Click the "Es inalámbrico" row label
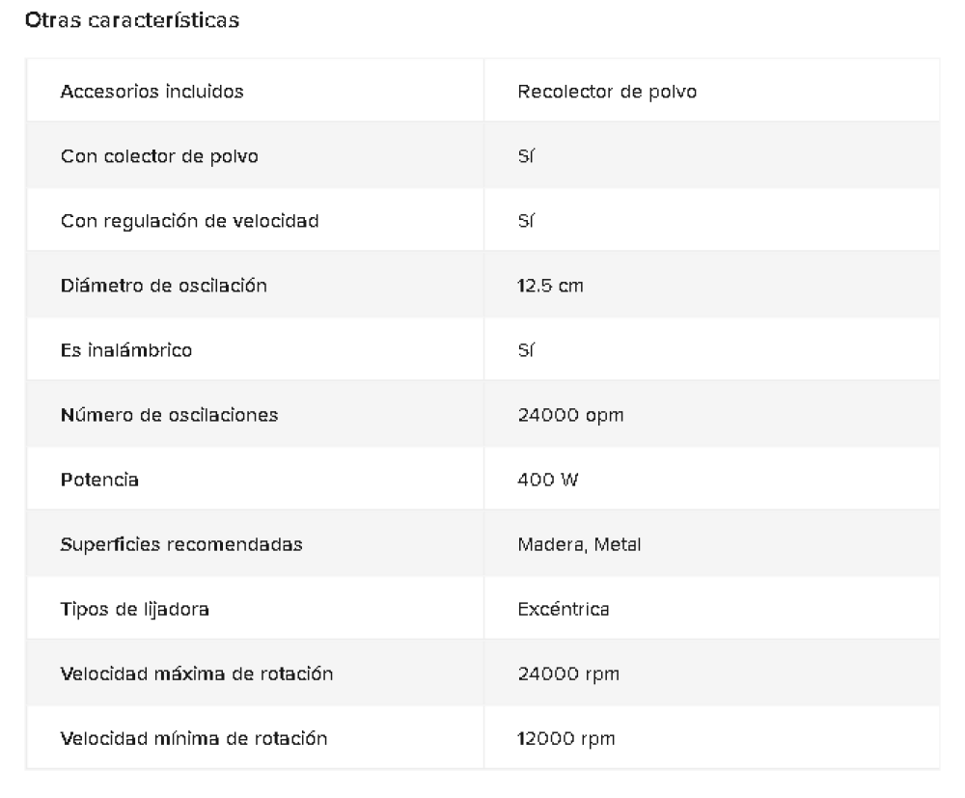This screenshot has height=798, width=965. [x=126, y=350]
